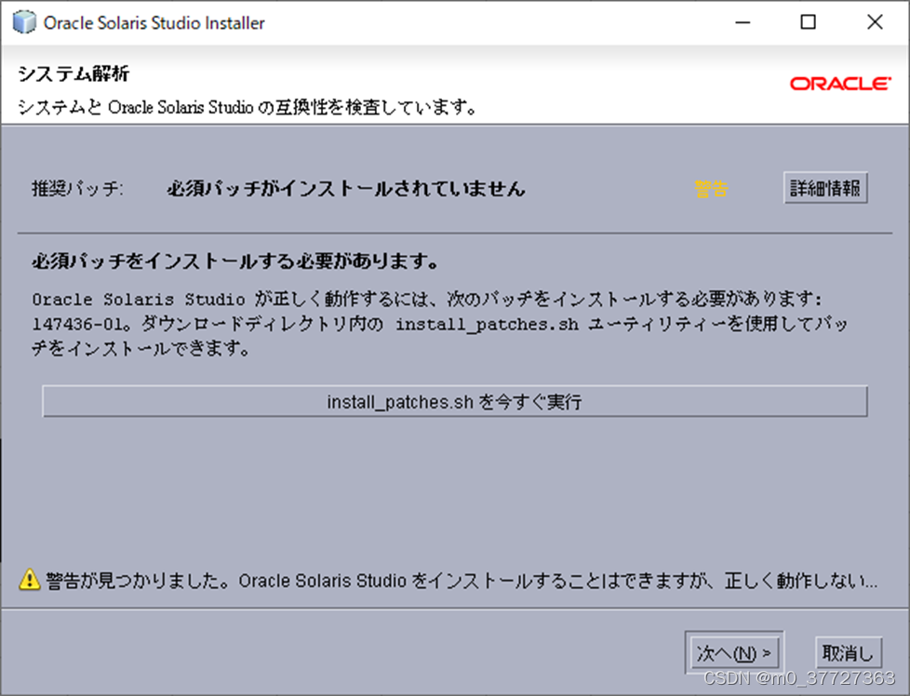910x696 pixels.
Task: Select the システム解析 header text
Action: point(72,73)
